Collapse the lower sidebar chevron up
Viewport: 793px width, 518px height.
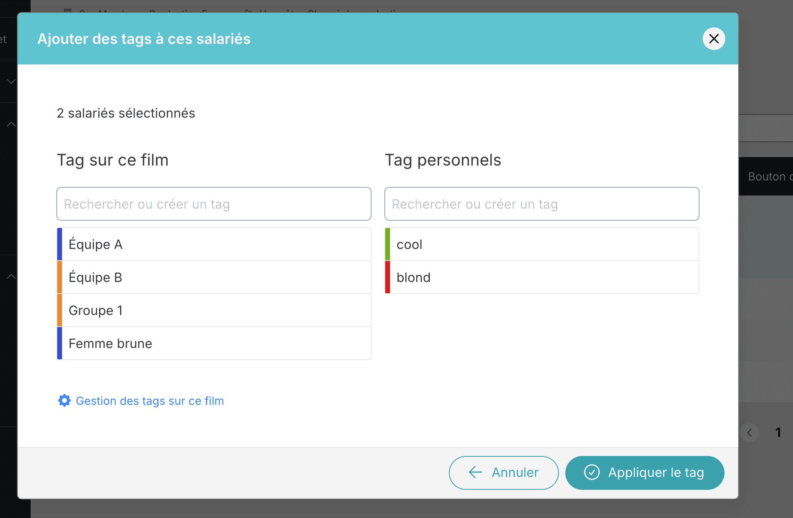click(11, 276)
